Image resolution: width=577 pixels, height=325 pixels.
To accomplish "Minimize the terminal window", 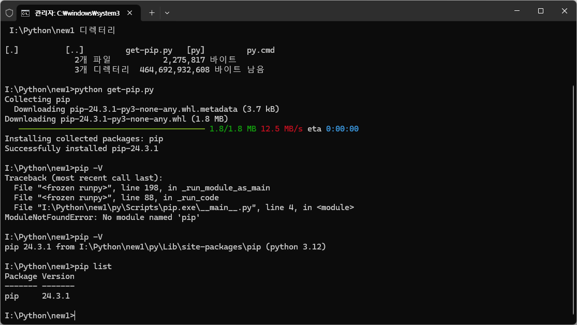I will pyautogui.click(x=517, y=11).
